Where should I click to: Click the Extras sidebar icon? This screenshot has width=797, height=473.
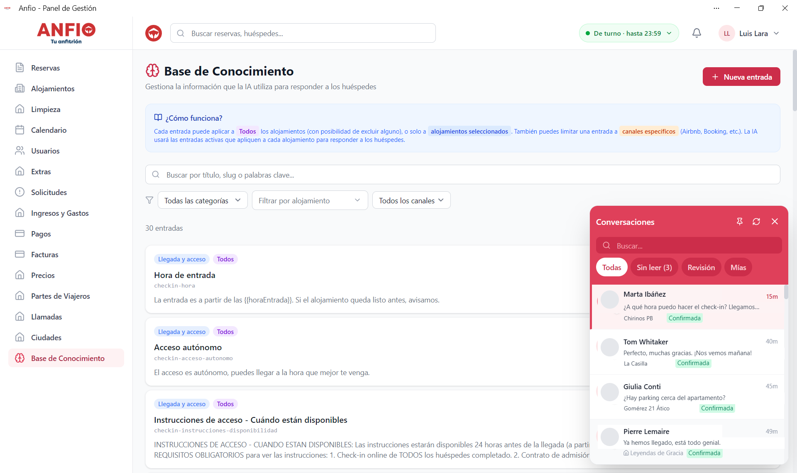click(x=20, y=171)
